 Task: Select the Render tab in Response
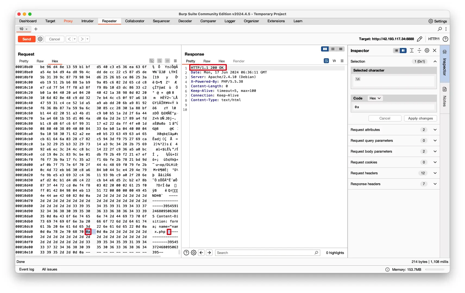[238, 61]
